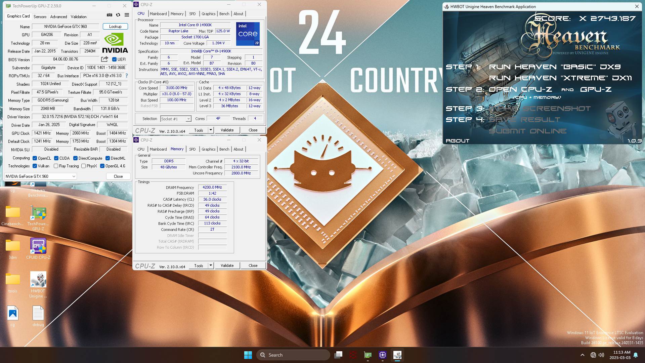Click the GPU Name field in GPU-Z
The image size is (645, 363).
click(66, 27)
